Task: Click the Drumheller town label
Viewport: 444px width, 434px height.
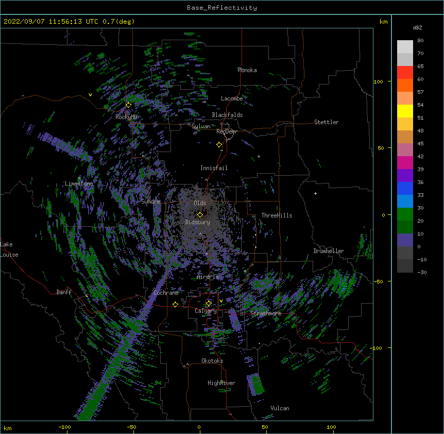Action: tap(329, 251)
